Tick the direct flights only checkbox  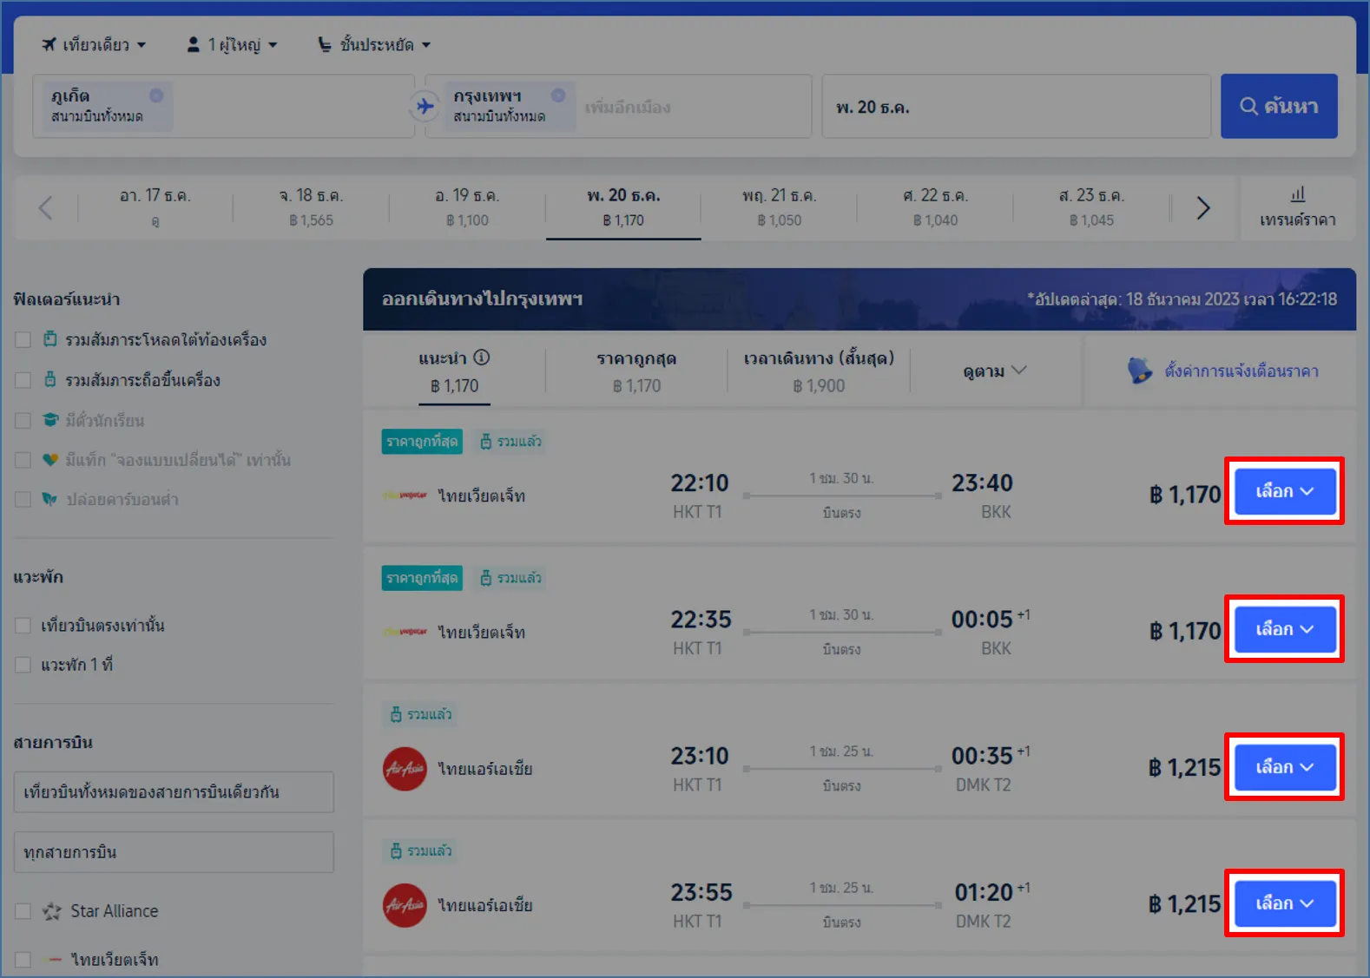23,626
